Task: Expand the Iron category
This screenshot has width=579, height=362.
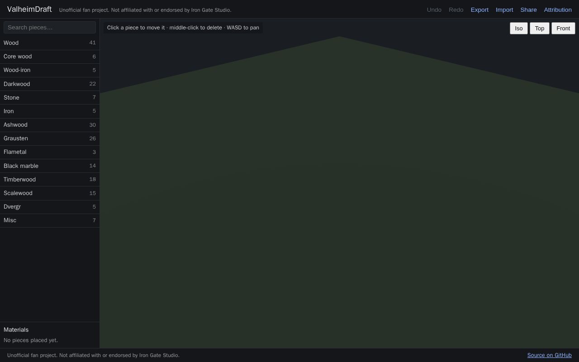Action: (50, 111)
